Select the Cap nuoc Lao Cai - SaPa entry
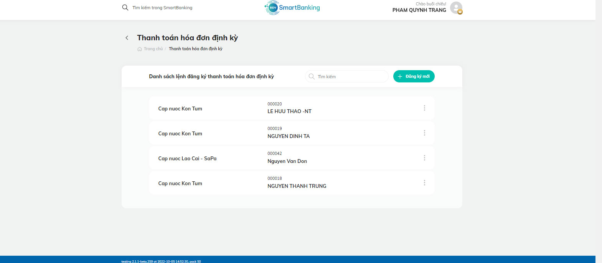The image size is (602, 263). click(292, 158)
